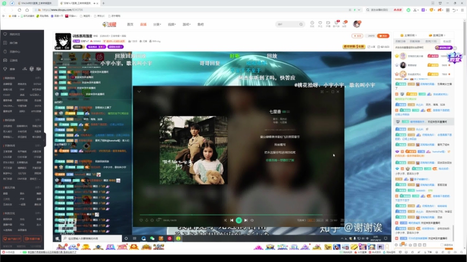Open the watch history clock icon

tap(312, 23)
